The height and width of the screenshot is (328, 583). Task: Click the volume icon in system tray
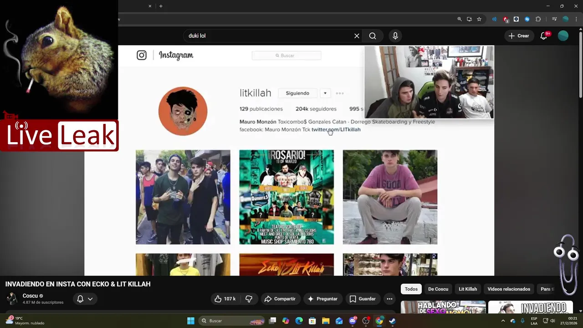coord(552,321)
